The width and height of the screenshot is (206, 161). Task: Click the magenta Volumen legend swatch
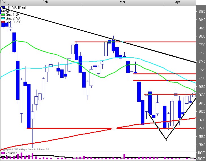pos(3,153)
